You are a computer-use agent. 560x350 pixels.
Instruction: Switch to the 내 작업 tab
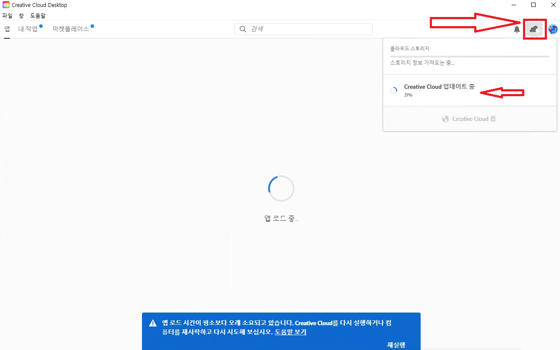[x=28, y=29]
